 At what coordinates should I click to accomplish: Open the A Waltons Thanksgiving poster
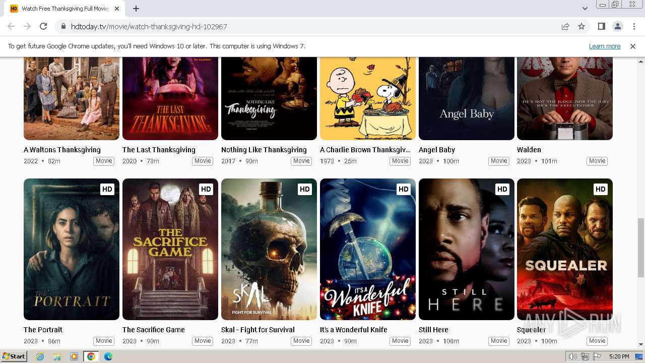(72, 98)
